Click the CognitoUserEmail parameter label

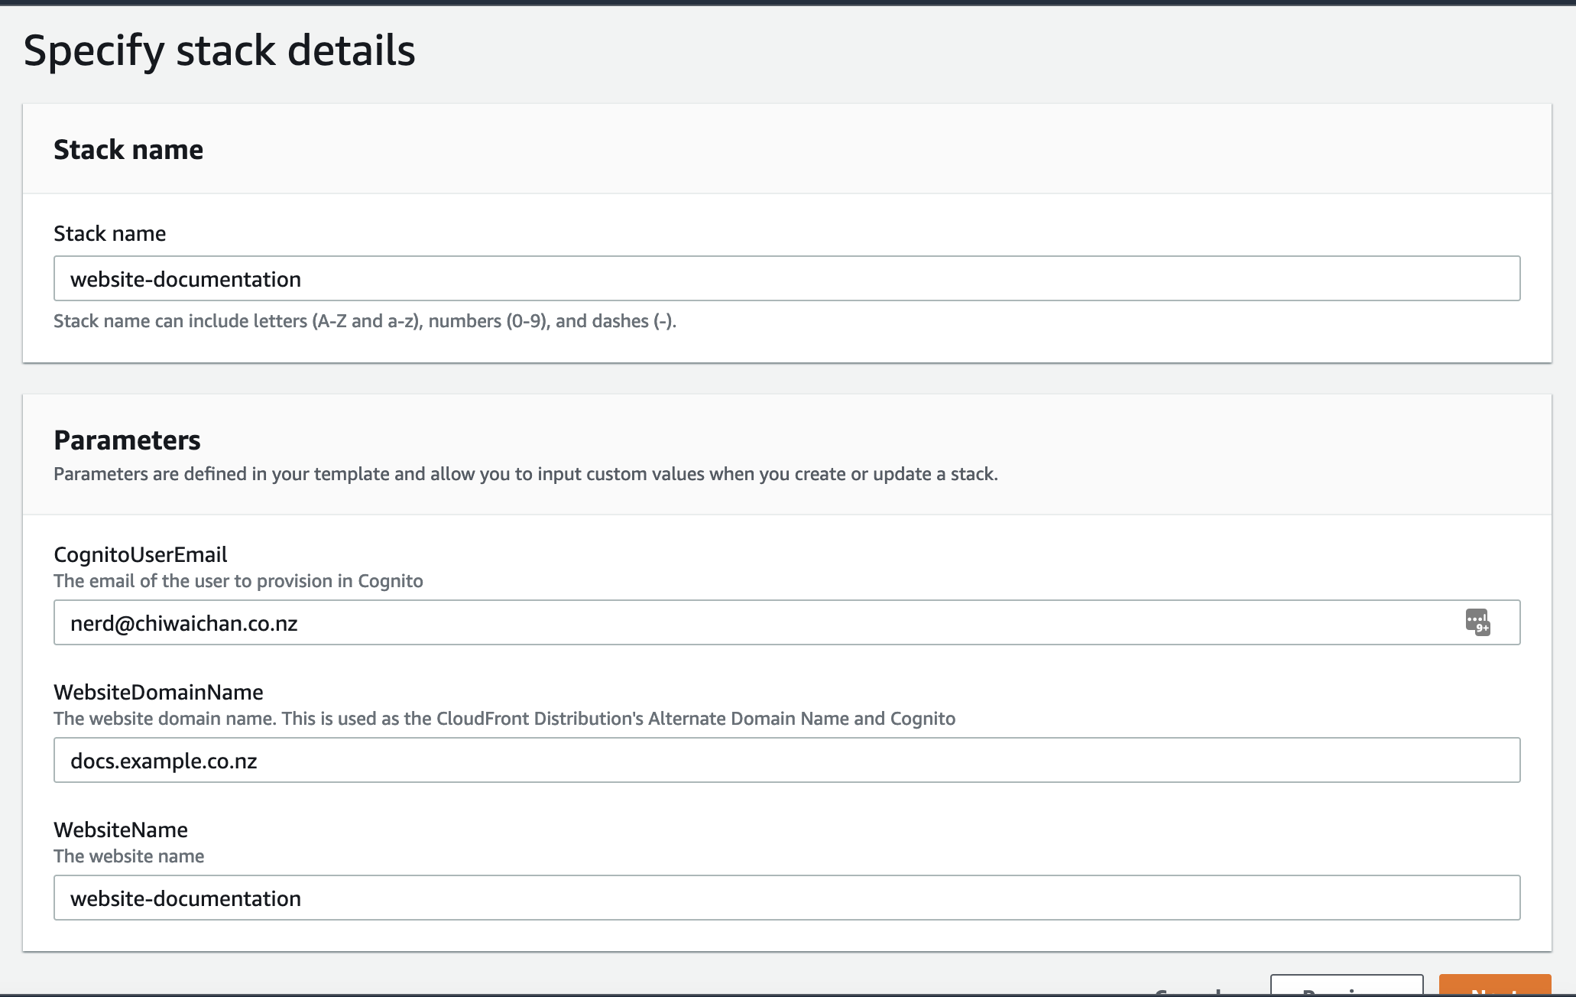click(x=141, y=555)
